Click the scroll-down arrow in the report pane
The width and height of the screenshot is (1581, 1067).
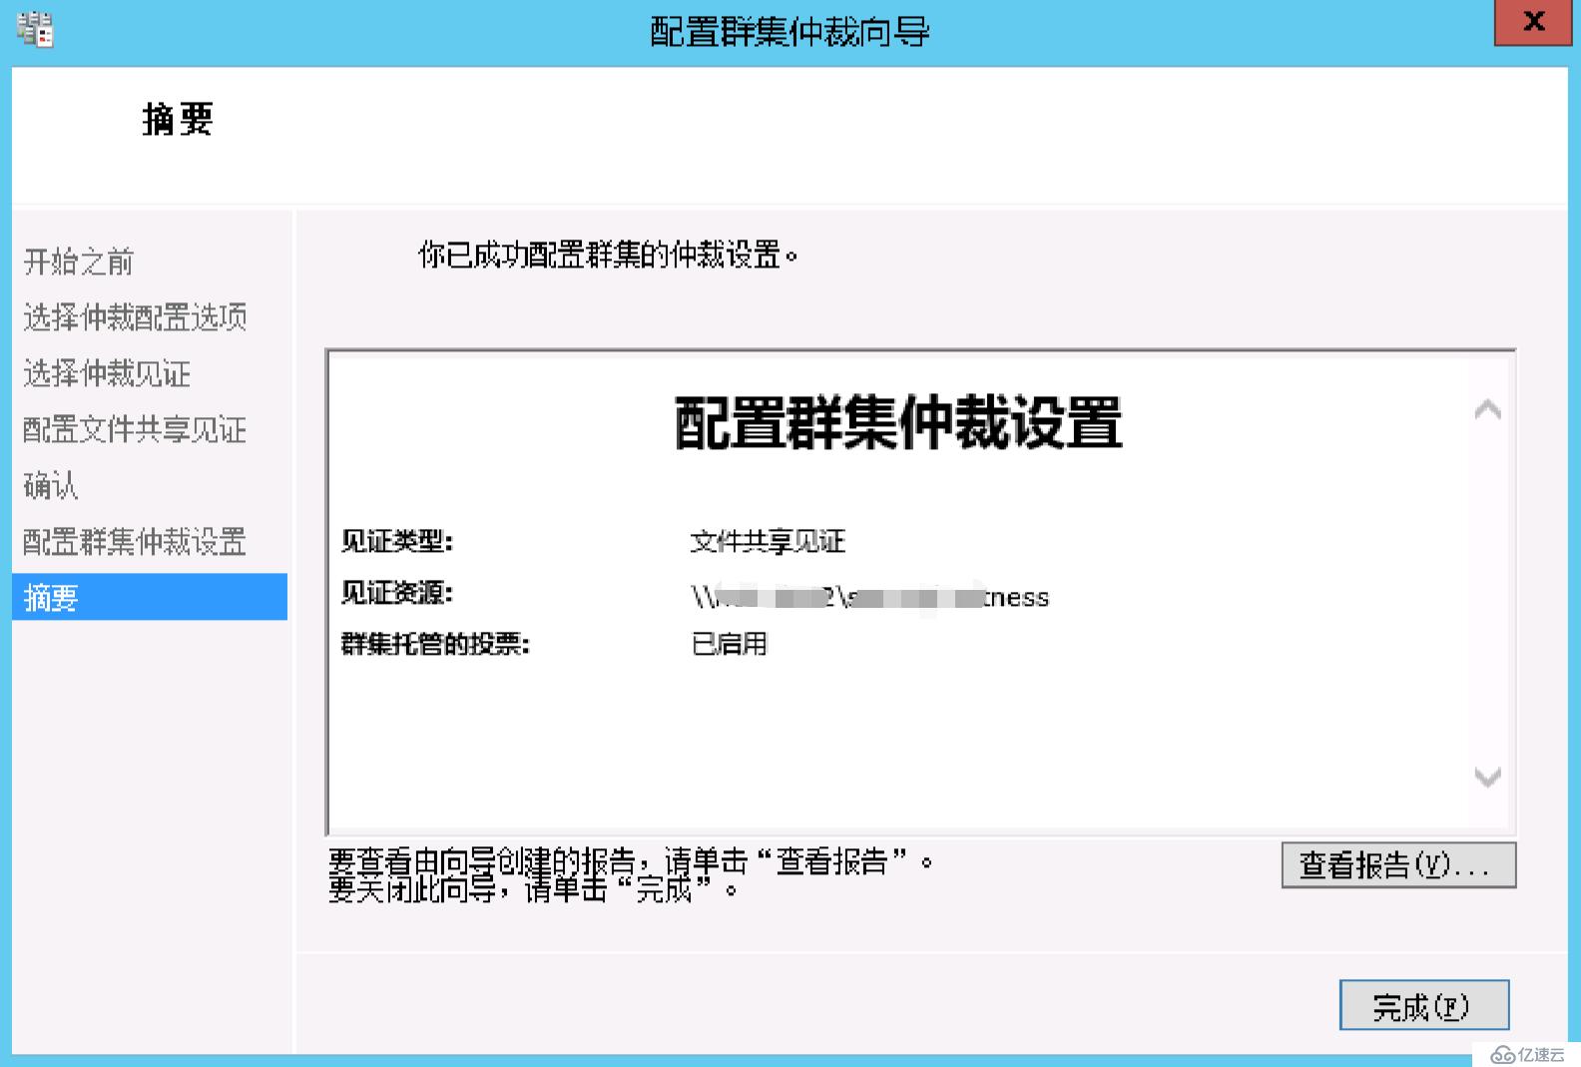pyautogui.click(x=1487, y=777)
